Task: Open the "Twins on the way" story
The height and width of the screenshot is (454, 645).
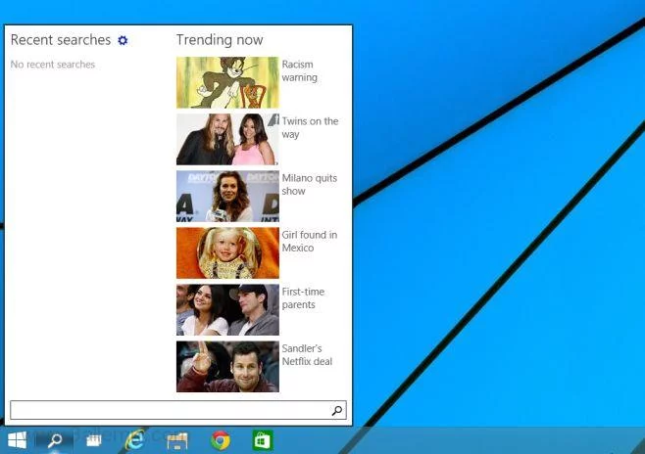Action: [310, 128]
